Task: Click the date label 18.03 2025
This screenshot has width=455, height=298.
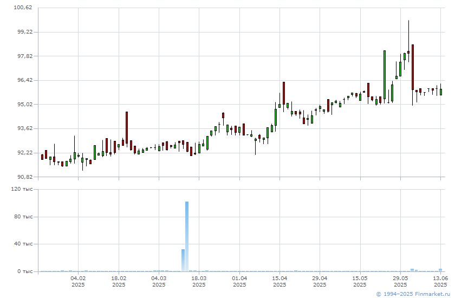Action: [x=199, y=281]
